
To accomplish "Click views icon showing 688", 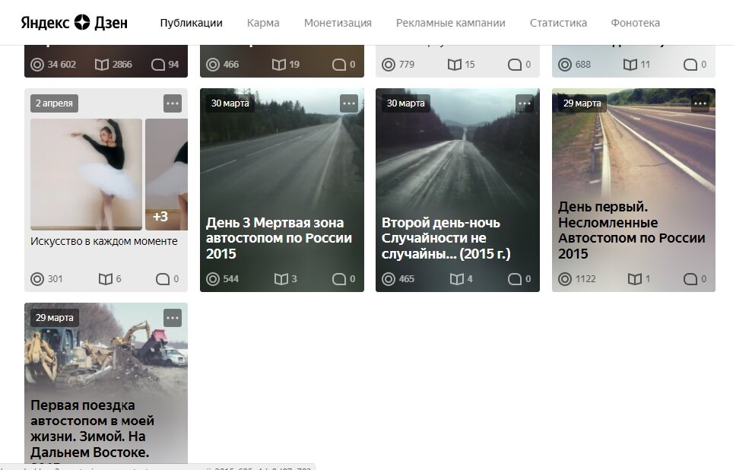I will (x=565, y=65).
